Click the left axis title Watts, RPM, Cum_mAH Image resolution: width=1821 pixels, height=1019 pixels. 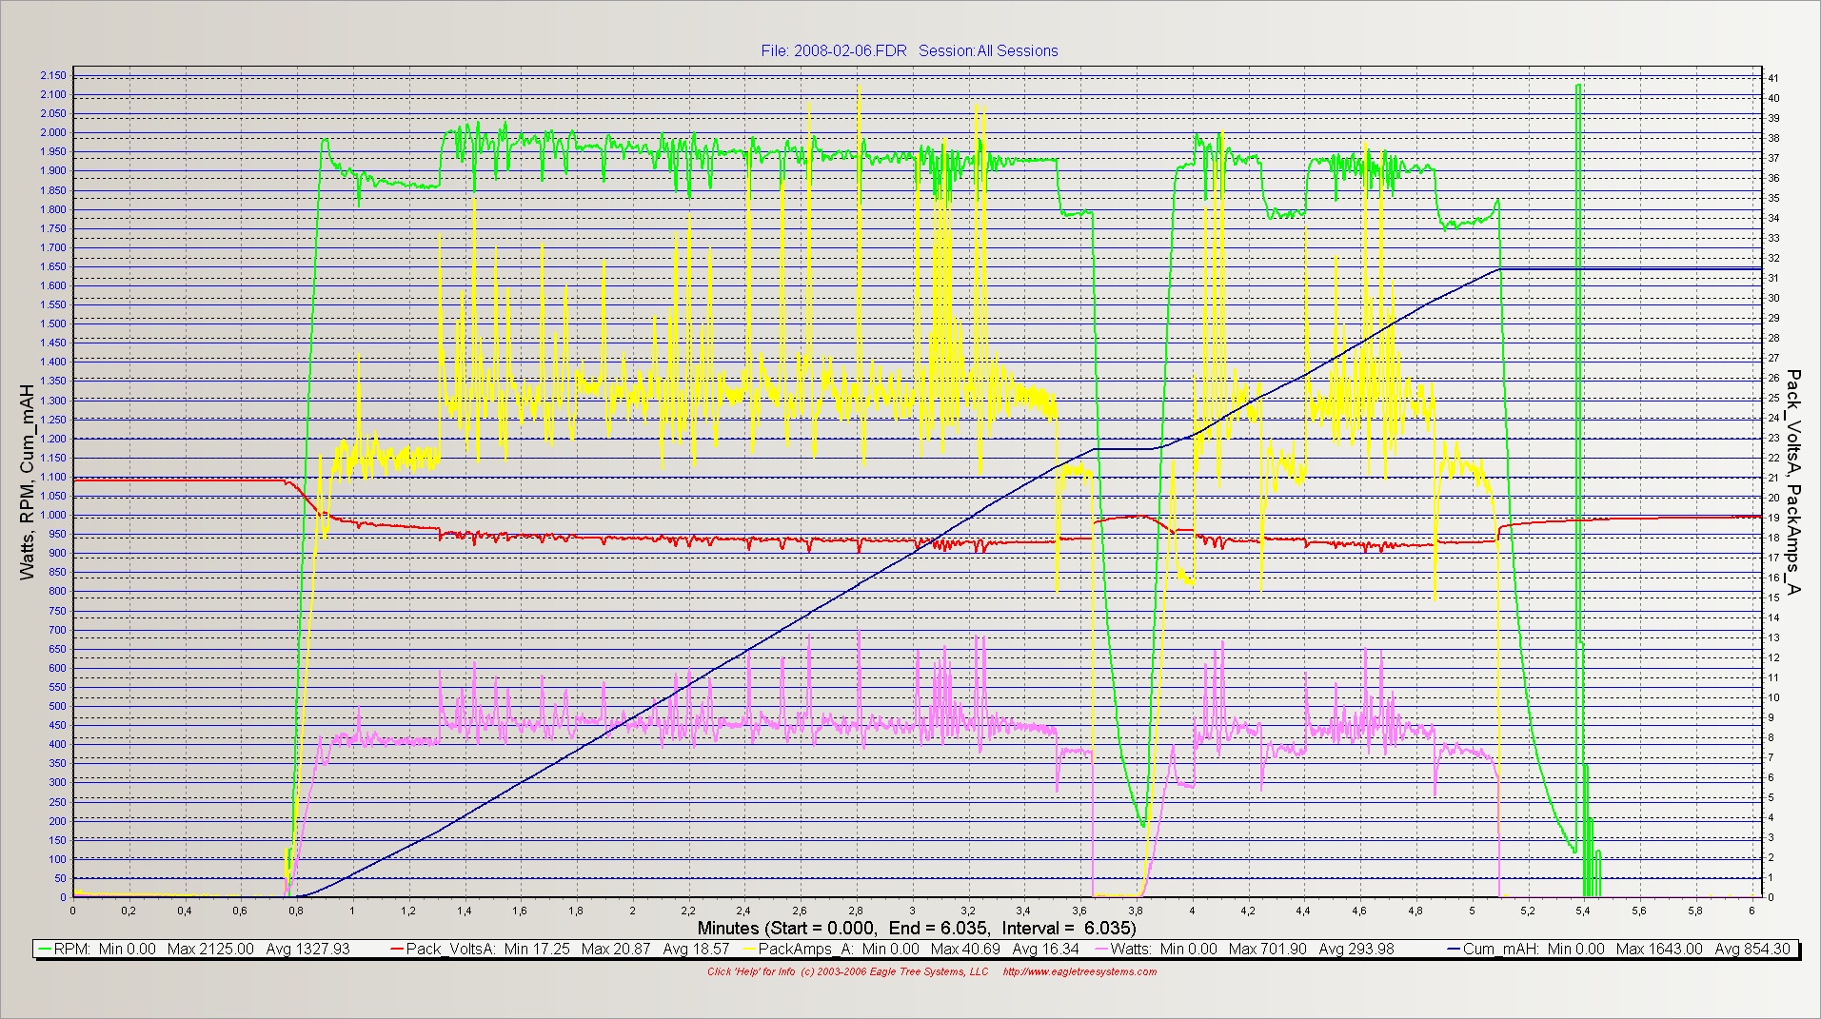(27, 482)
